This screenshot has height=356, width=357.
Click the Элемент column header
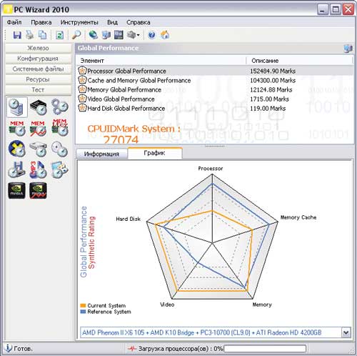pos(161,61)
